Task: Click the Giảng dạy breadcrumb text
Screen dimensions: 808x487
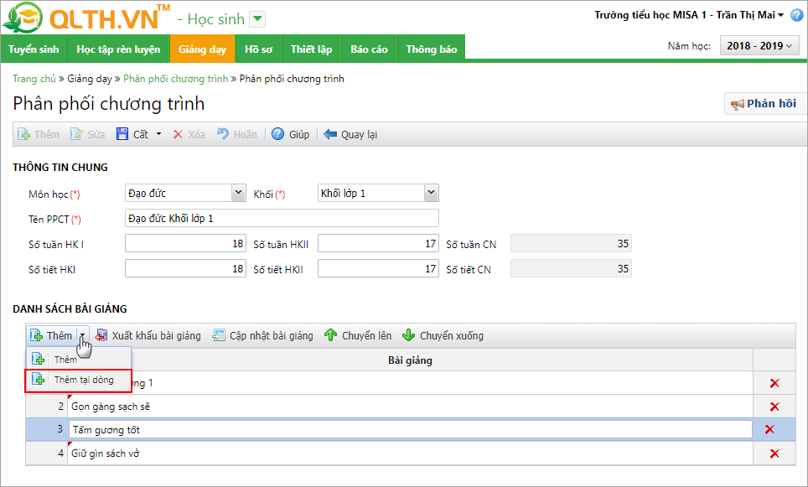Action: 90,79
